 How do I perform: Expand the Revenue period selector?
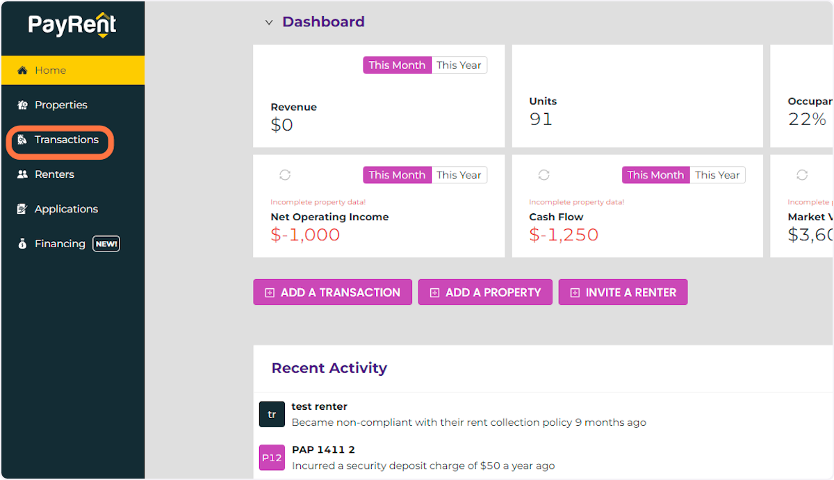pyautogui.click(x=425, y=65)
